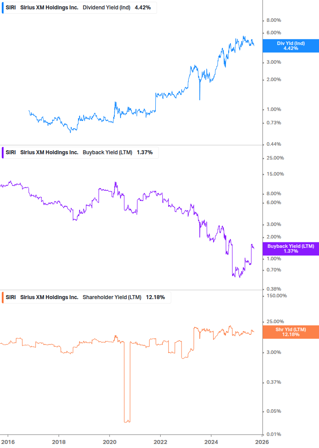
Task: Click the 8.00% tick on the buyback yield axis
Action: pyautogui.click(x=274, y=193)
